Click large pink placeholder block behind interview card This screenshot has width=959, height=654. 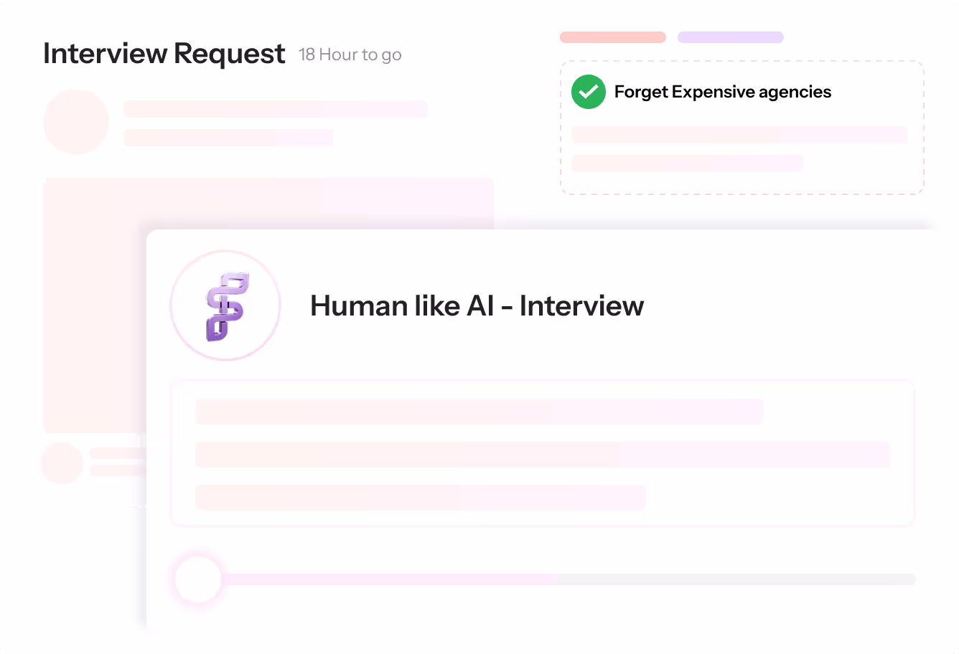268,305
